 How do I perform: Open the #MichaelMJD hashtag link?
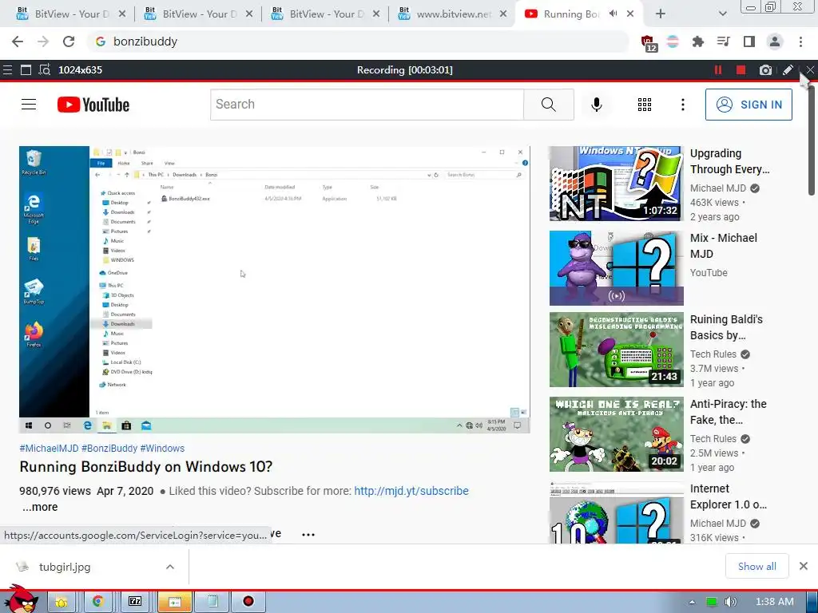coord(49,449)
